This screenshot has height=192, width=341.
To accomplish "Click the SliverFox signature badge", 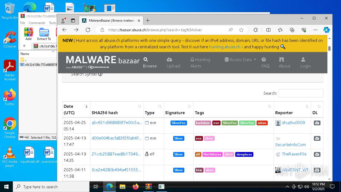I will coord(178,123).
